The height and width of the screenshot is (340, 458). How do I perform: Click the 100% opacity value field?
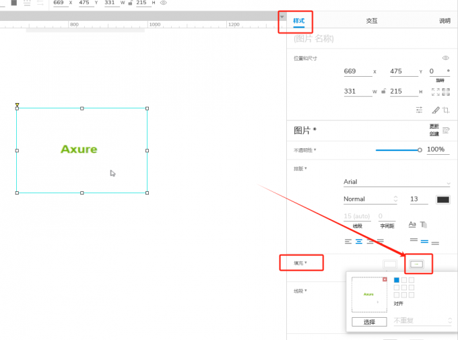(438, 149)
